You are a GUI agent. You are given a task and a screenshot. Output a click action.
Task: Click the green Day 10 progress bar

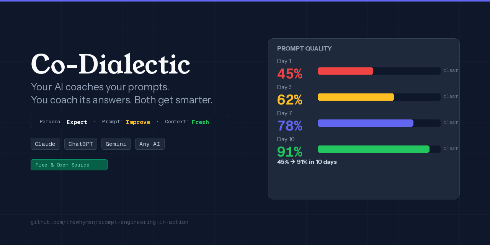click(374, 149)
